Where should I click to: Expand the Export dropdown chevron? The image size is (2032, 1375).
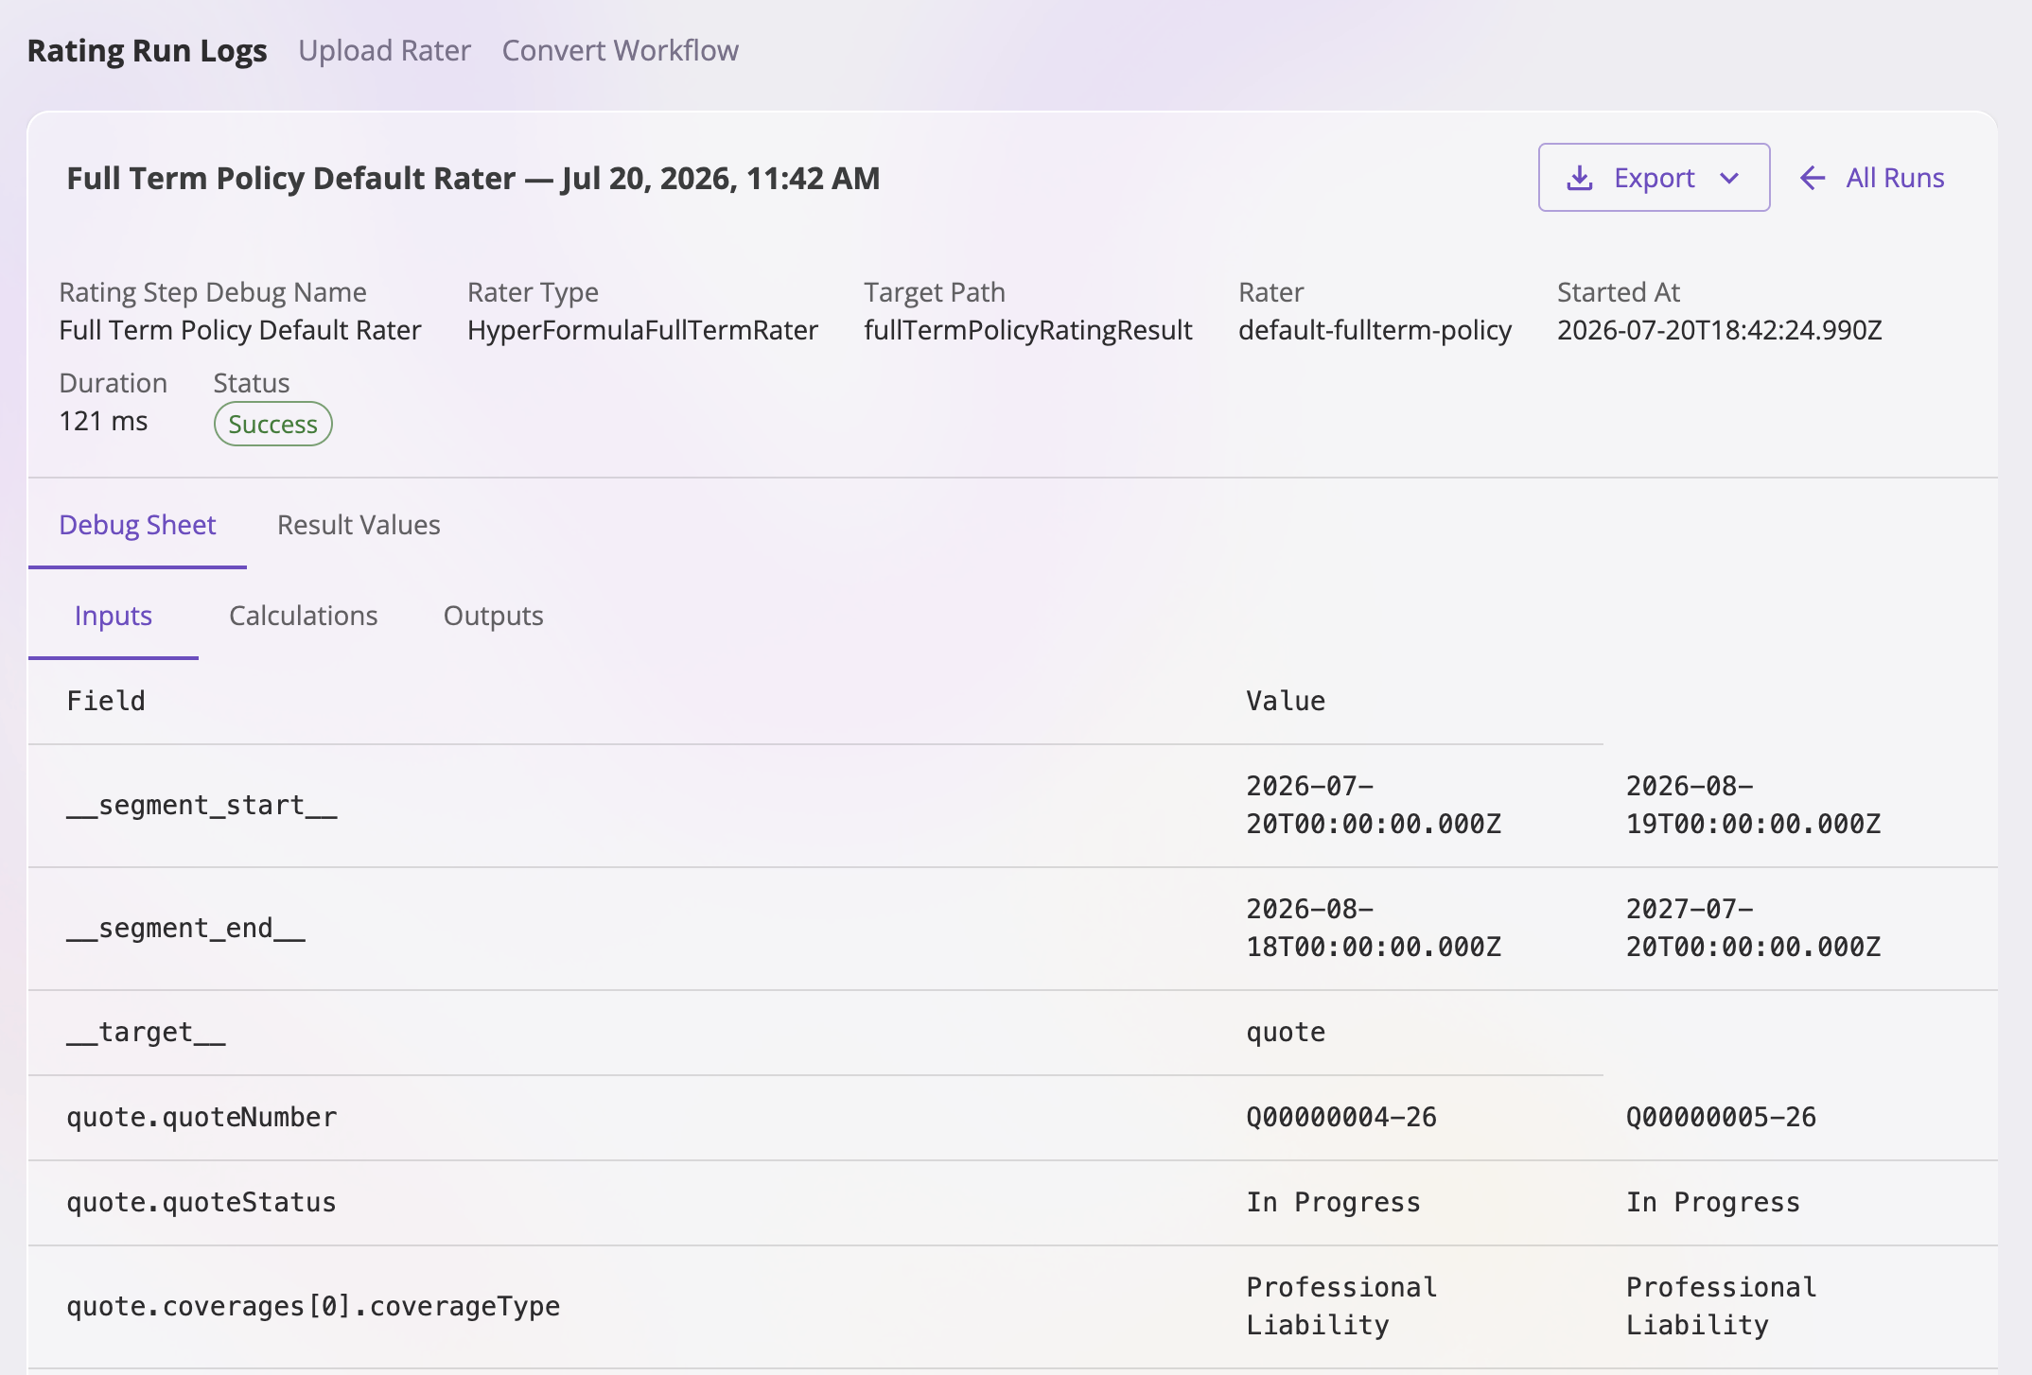pos(1729,178)
